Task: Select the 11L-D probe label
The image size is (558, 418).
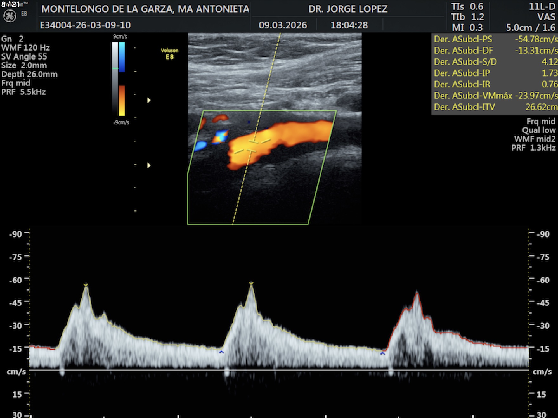Action: pyautogui.click(x=542, y=7)
